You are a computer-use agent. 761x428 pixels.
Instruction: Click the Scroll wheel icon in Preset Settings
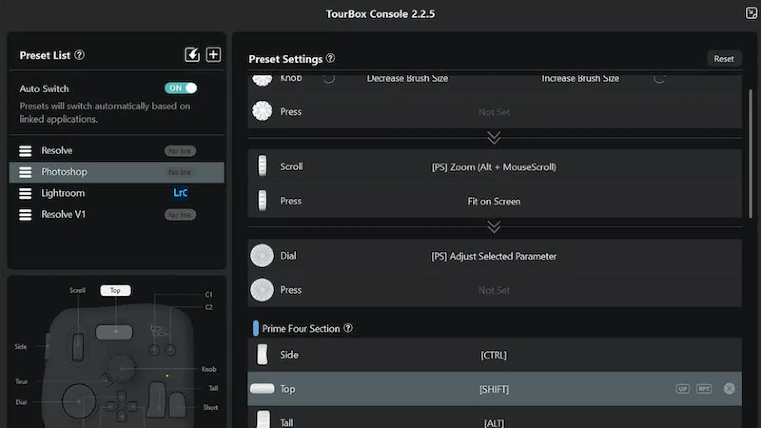click(262, 166)
